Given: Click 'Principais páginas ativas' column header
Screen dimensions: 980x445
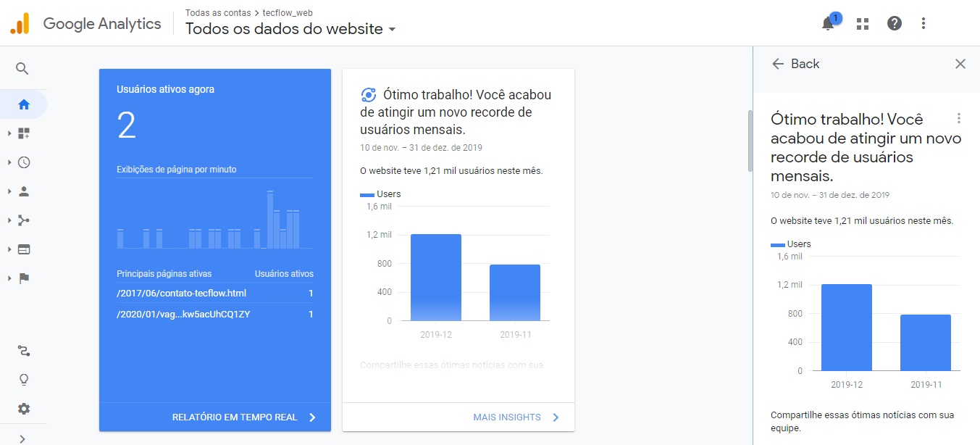Looking at the screenshot, I should coord(164,274).
